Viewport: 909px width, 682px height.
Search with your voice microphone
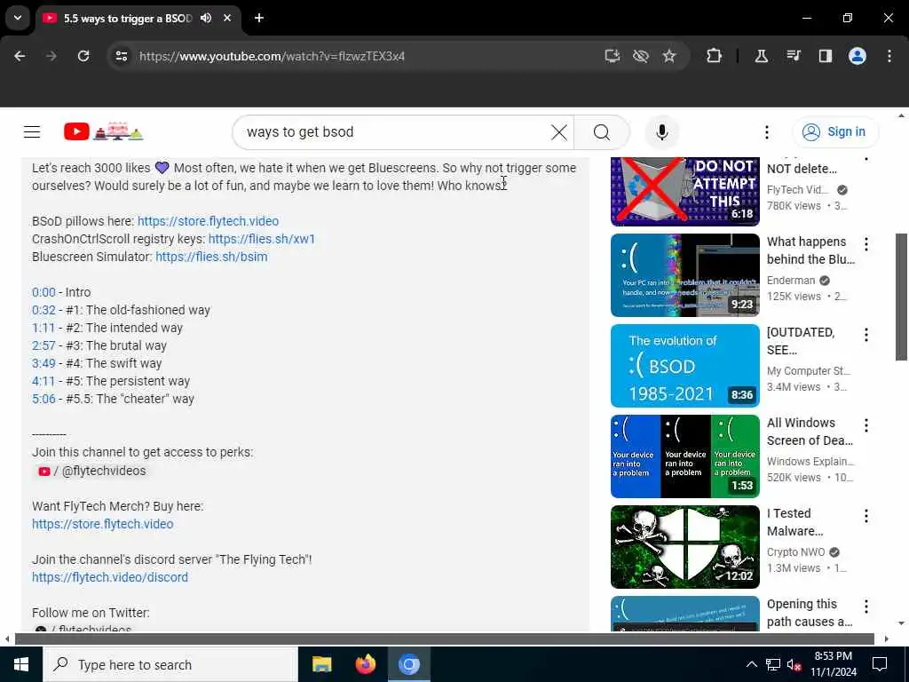coord(661,132)
